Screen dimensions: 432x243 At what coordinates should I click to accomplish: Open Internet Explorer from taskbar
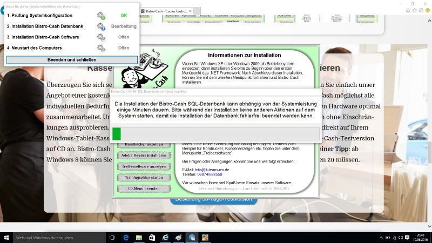point(165,238)
